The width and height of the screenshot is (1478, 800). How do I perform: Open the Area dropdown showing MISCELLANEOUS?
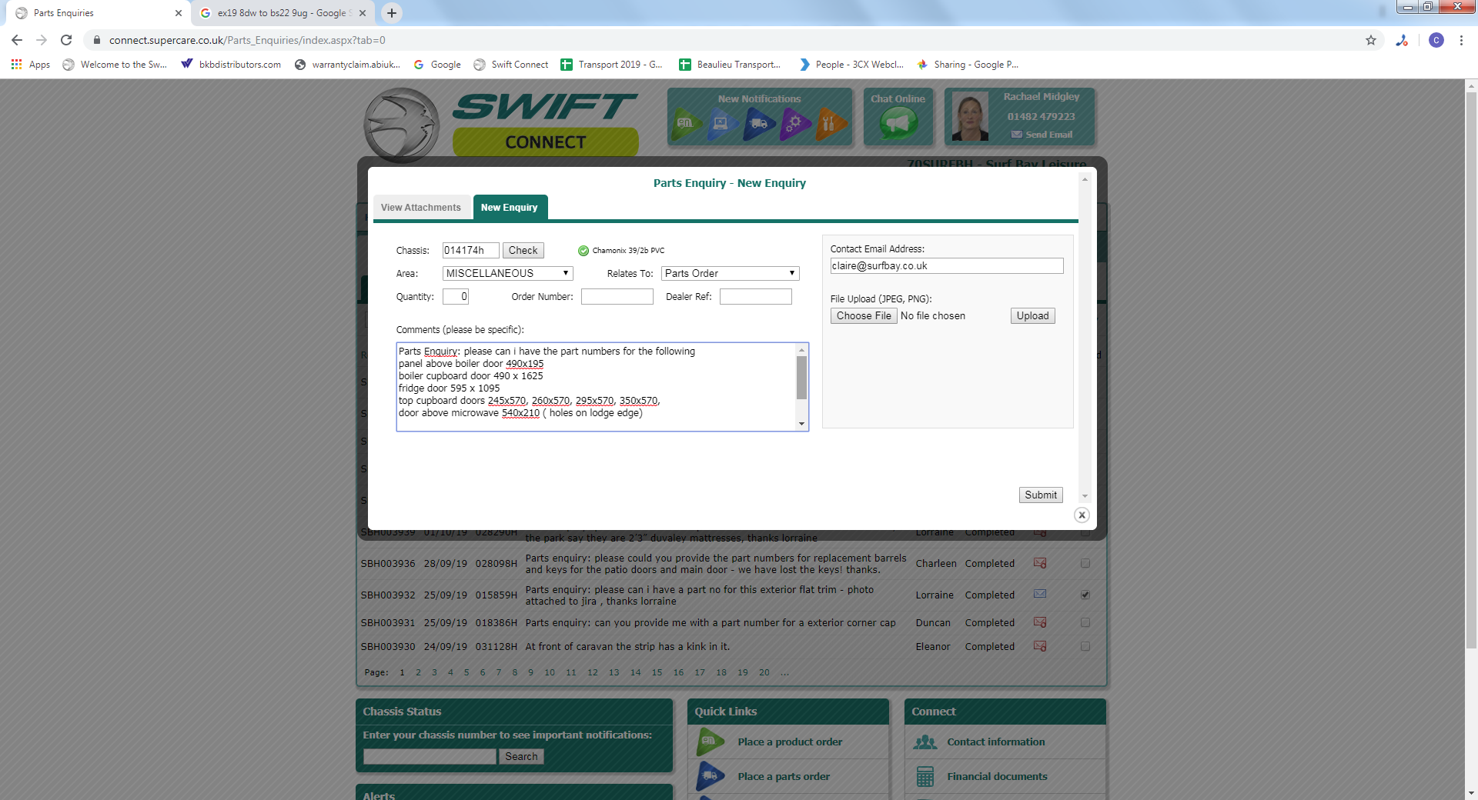pos(508,273)
